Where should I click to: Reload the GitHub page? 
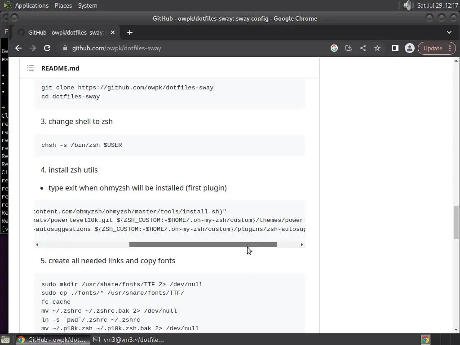coord(47,48)
